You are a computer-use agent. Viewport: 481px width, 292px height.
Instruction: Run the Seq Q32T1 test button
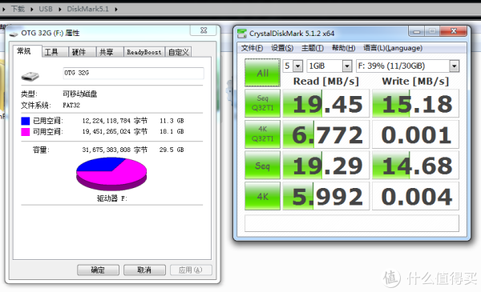[262, 103]
